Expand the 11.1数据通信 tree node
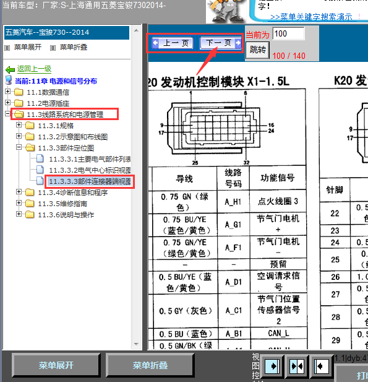 [7, 92]
